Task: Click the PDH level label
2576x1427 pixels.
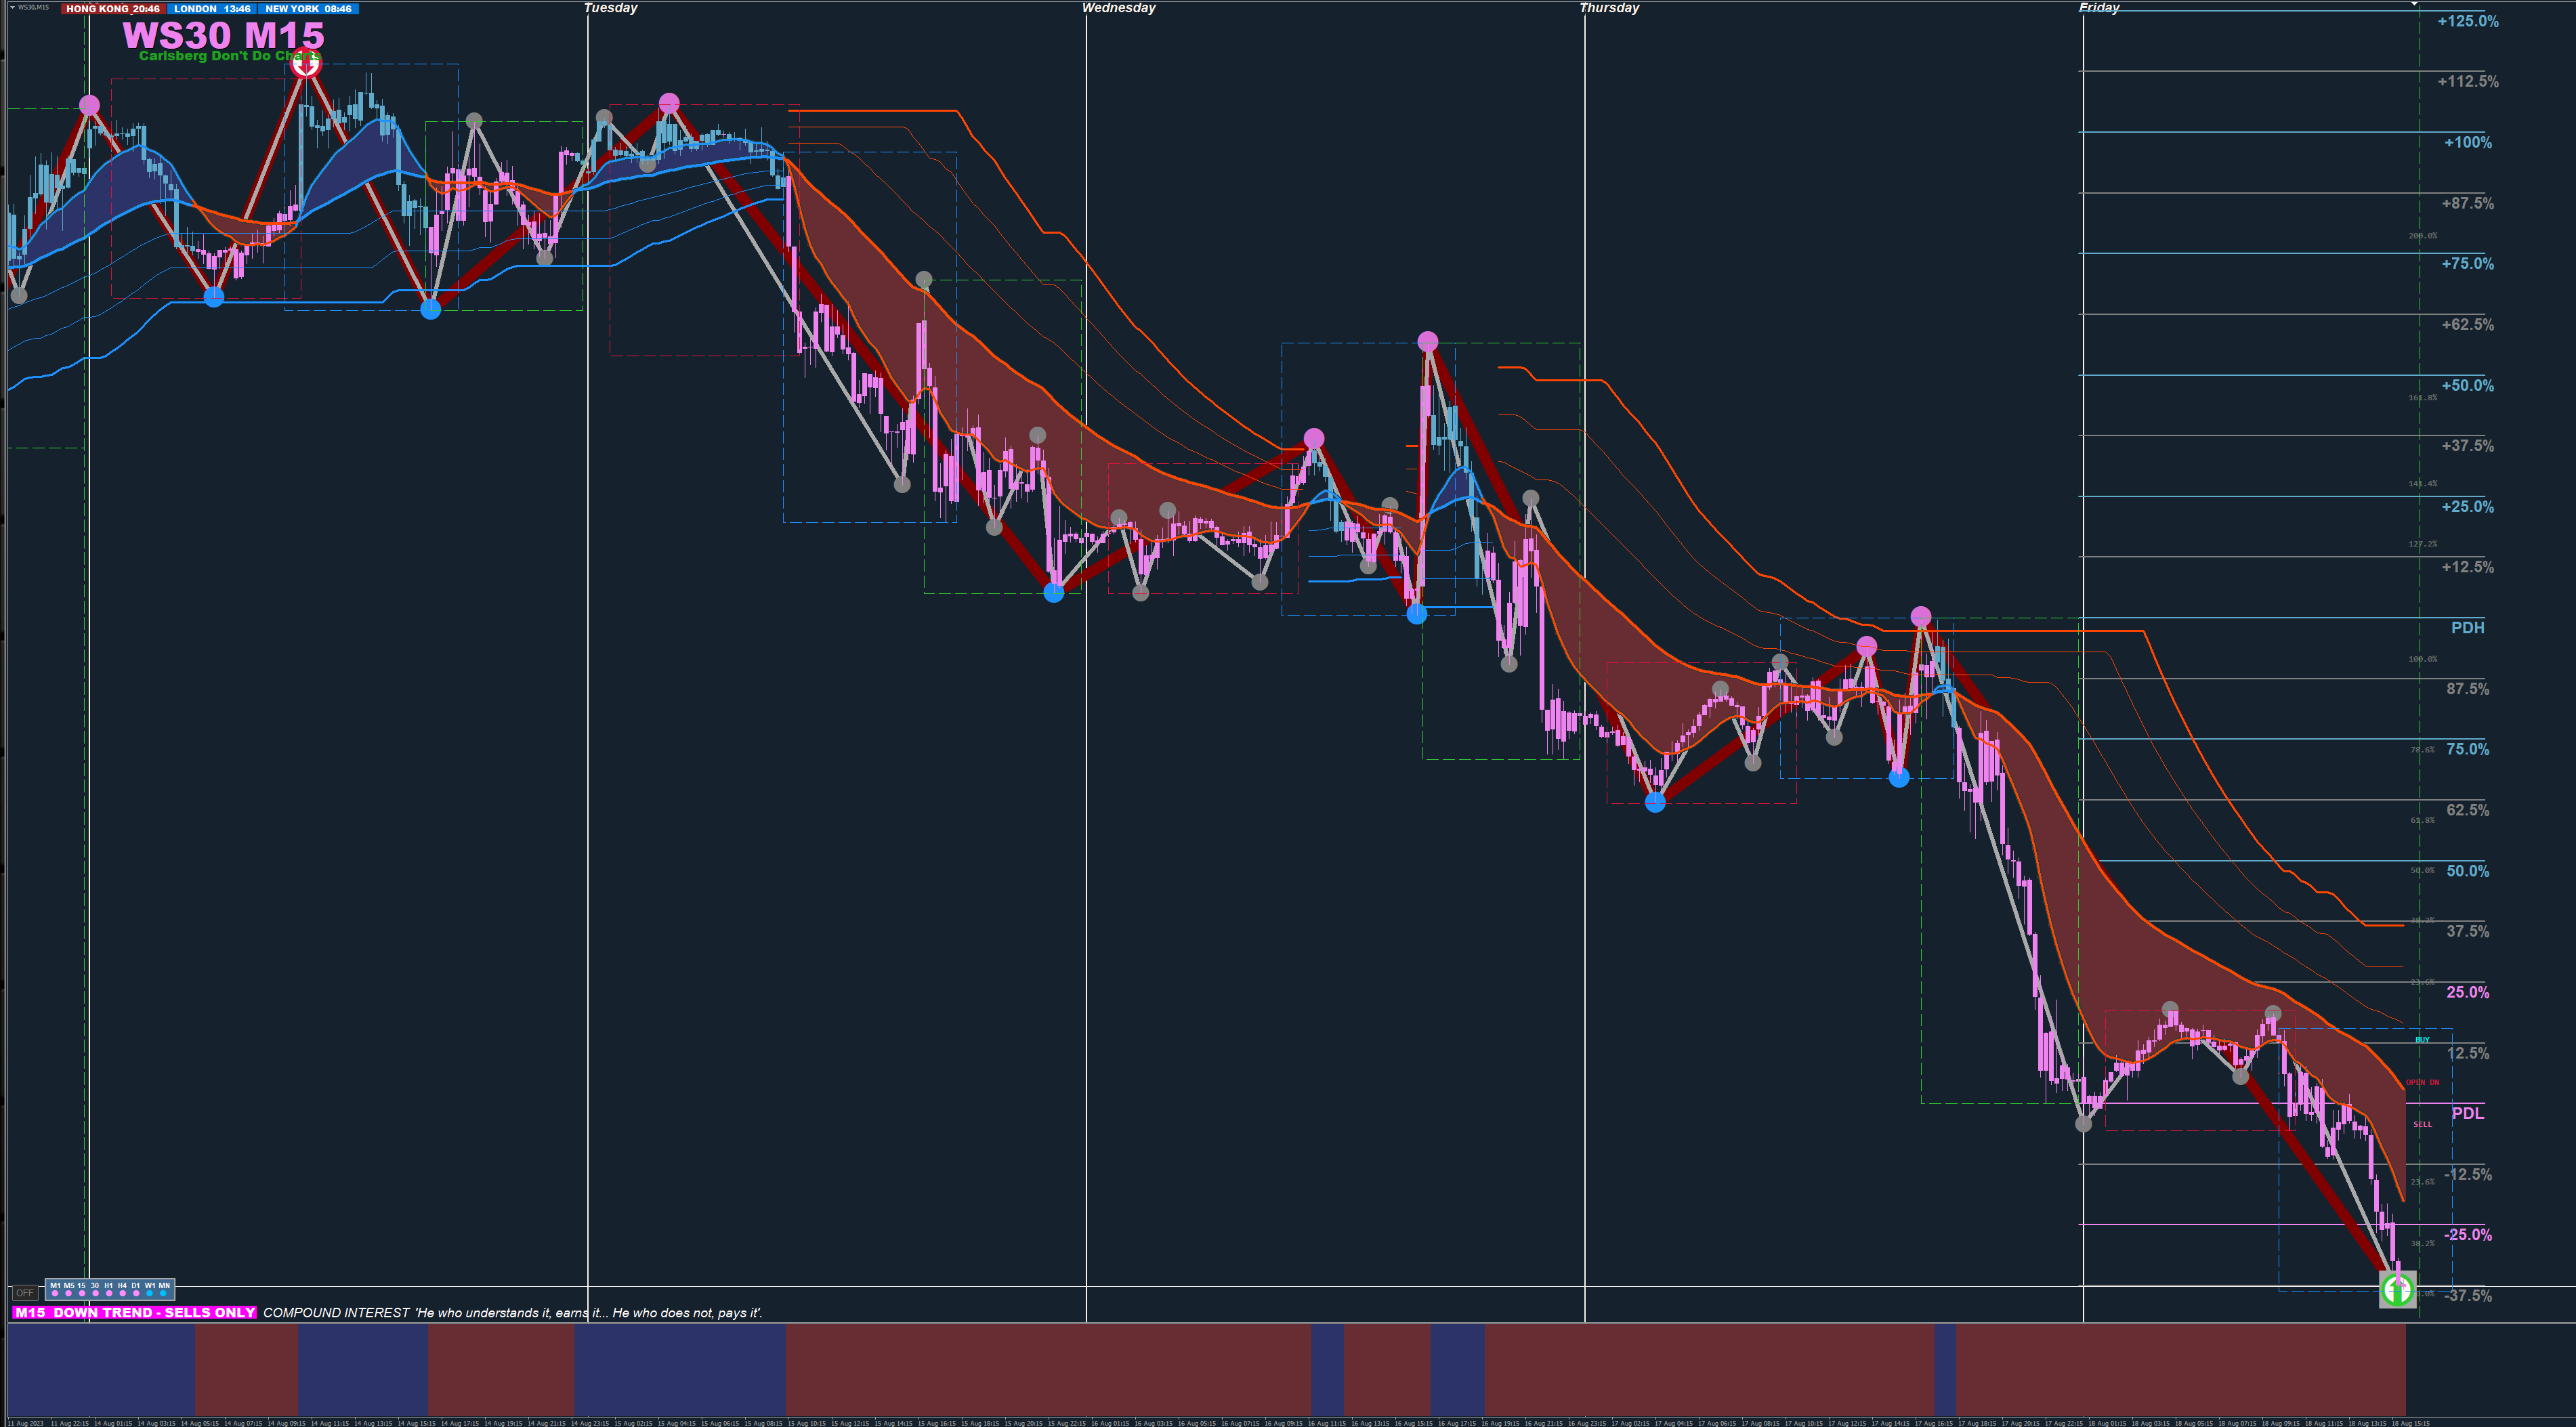Action: pos(2467,628)
